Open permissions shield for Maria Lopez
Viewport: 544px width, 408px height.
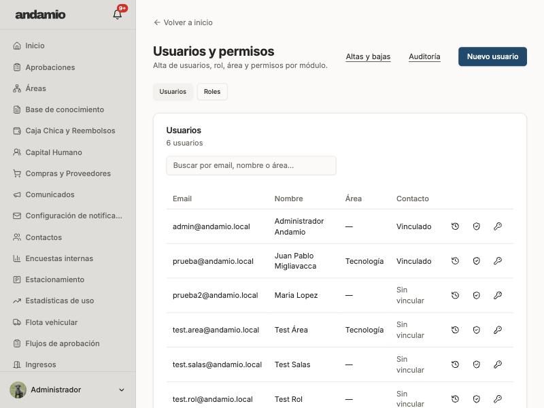(477, 295)
